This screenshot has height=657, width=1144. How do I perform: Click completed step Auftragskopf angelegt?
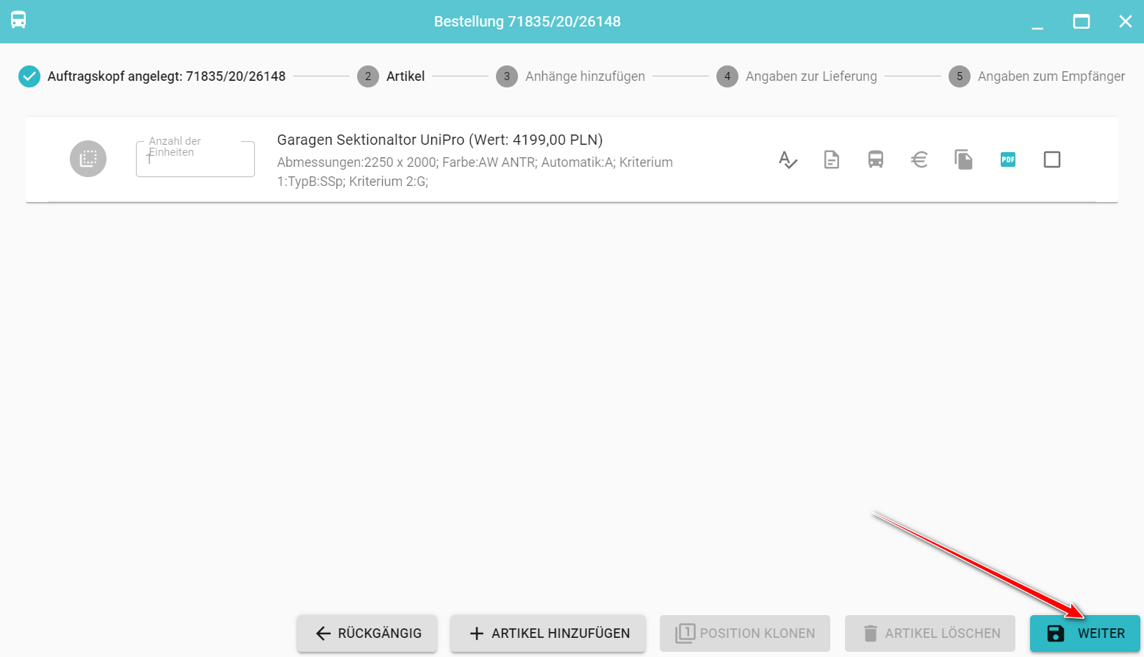point(152,76)
